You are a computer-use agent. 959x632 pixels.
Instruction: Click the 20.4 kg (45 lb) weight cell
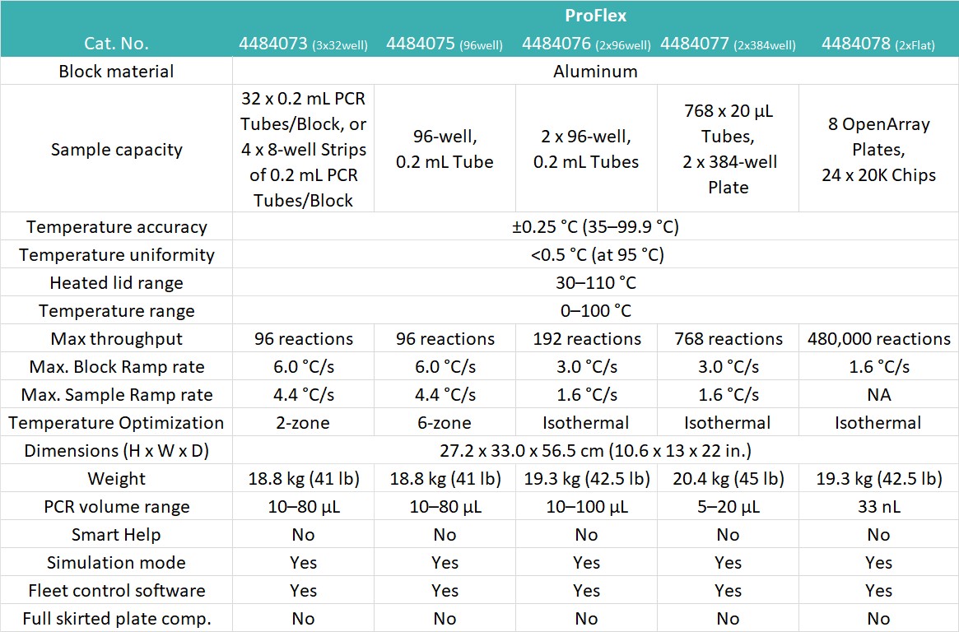tap(728, 479)
